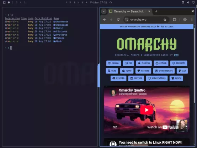Click the NetworkChuck channel avatar
Screen dimensions: 197x148
113,144
